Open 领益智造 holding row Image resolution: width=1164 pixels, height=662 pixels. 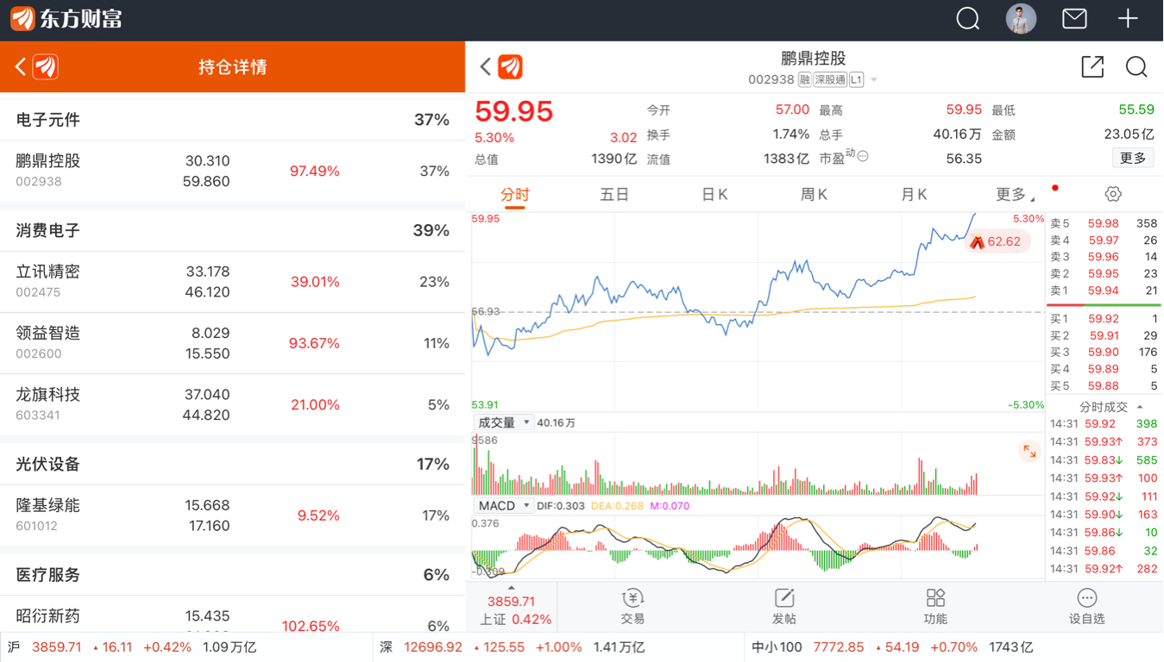coord(233,343)
